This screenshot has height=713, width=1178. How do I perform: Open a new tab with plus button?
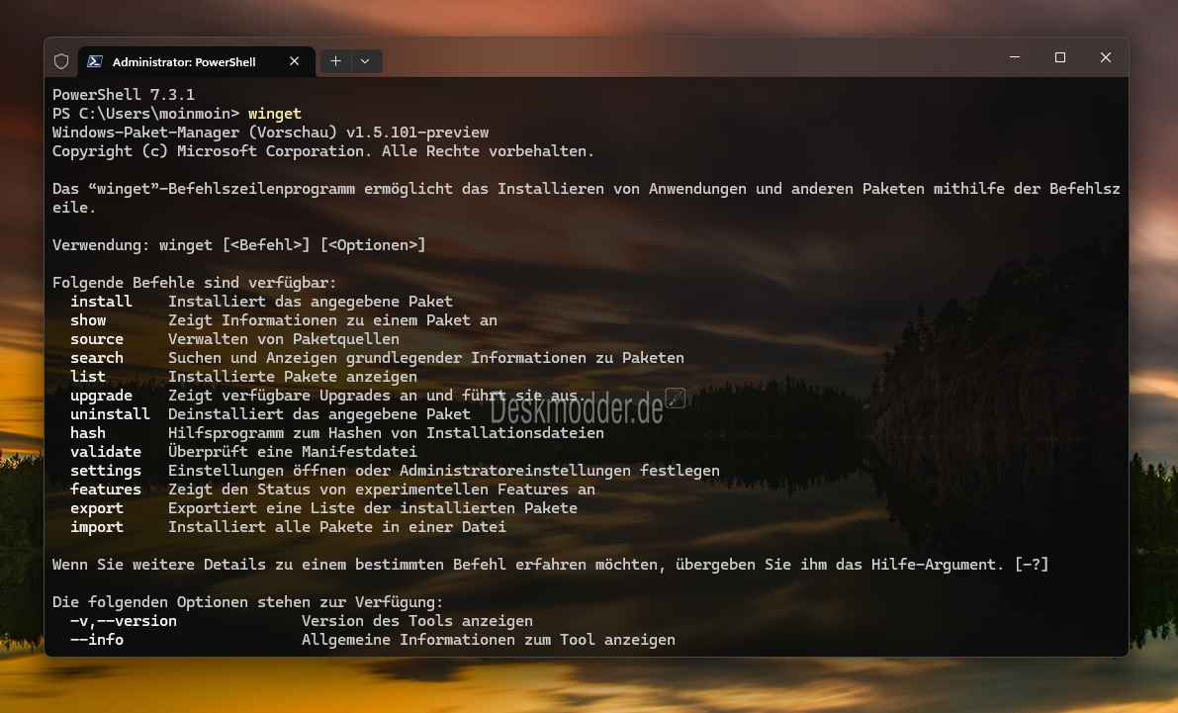click(x=336, y=61)
